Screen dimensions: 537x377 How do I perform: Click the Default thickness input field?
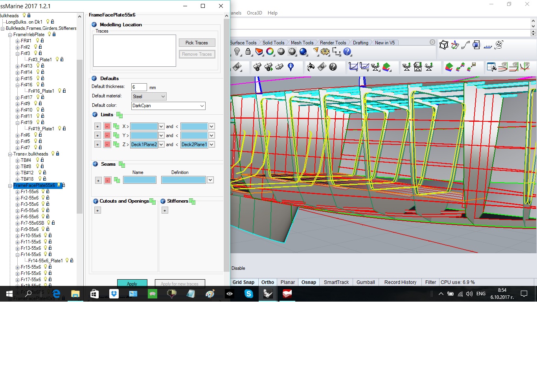(x=139, y=87)
